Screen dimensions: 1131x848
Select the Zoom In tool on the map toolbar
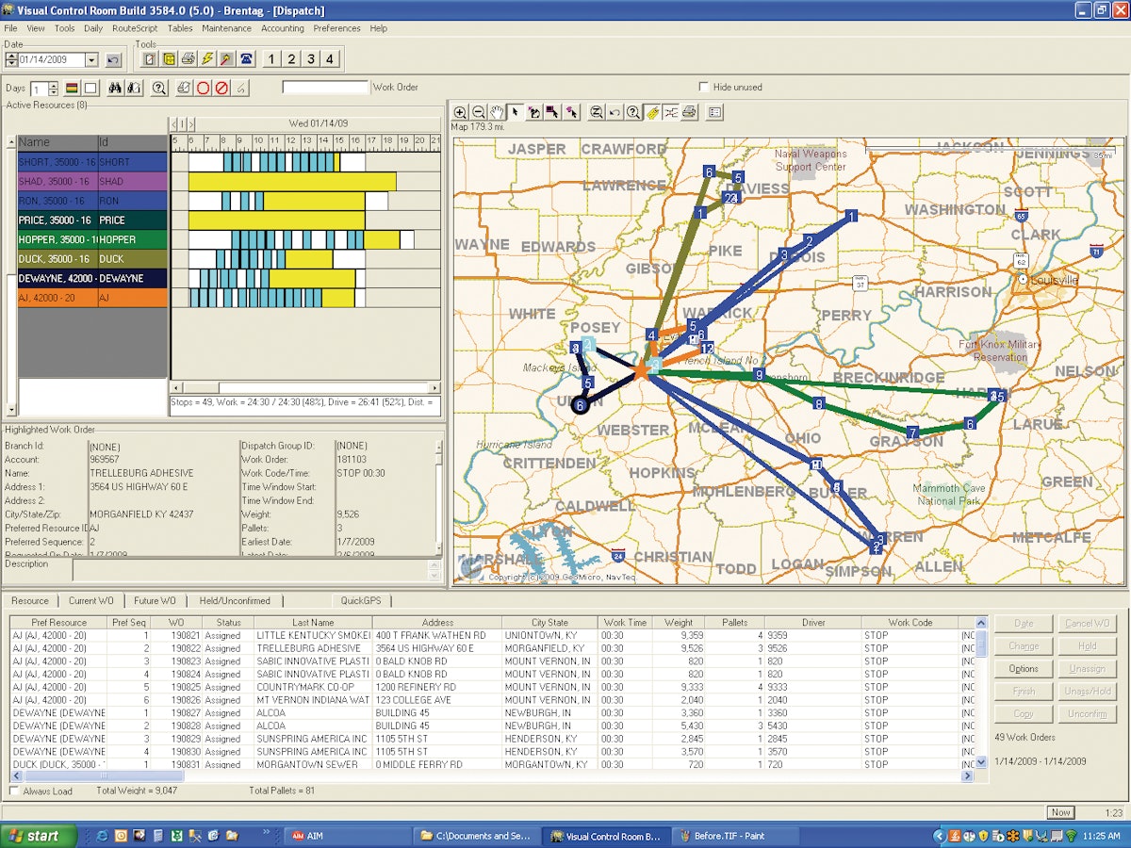click(460, 112)
